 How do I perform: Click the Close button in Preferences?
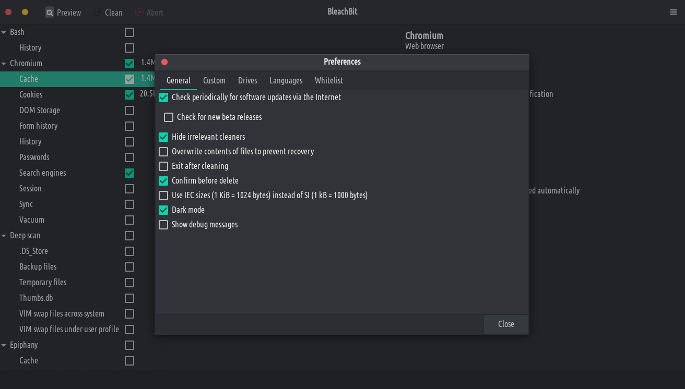coord(506,324)
